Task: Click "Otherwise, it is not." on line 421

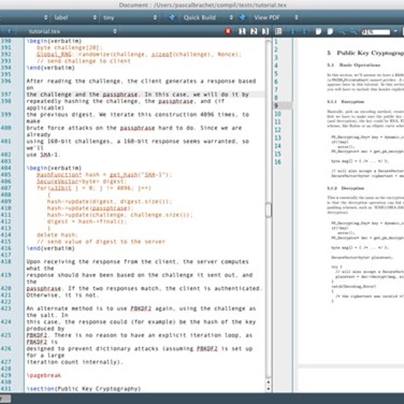Action: [x=62, y=295]
